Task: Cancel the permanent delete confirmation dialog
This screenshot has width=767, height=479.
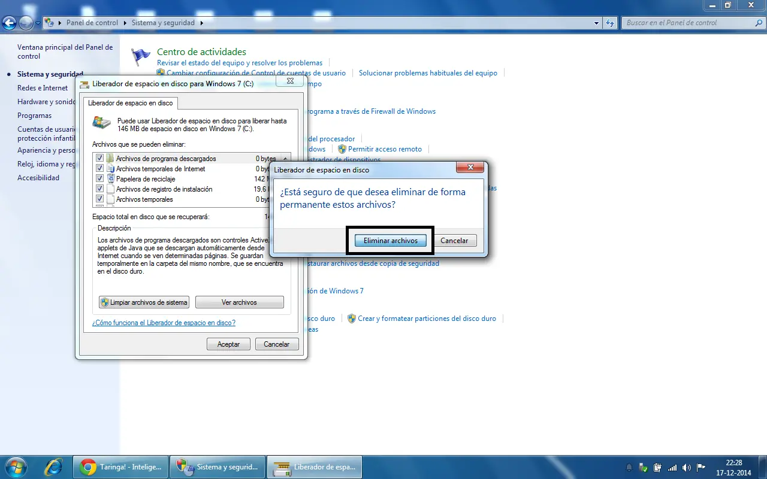Action: (454, 240)
